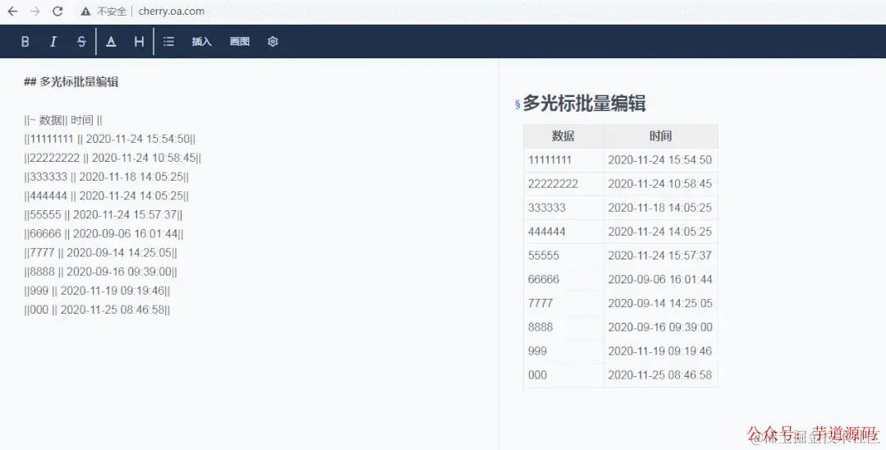886x450 pixels.
Task: Click the preview table cell 000
Action: click(563, 374)
